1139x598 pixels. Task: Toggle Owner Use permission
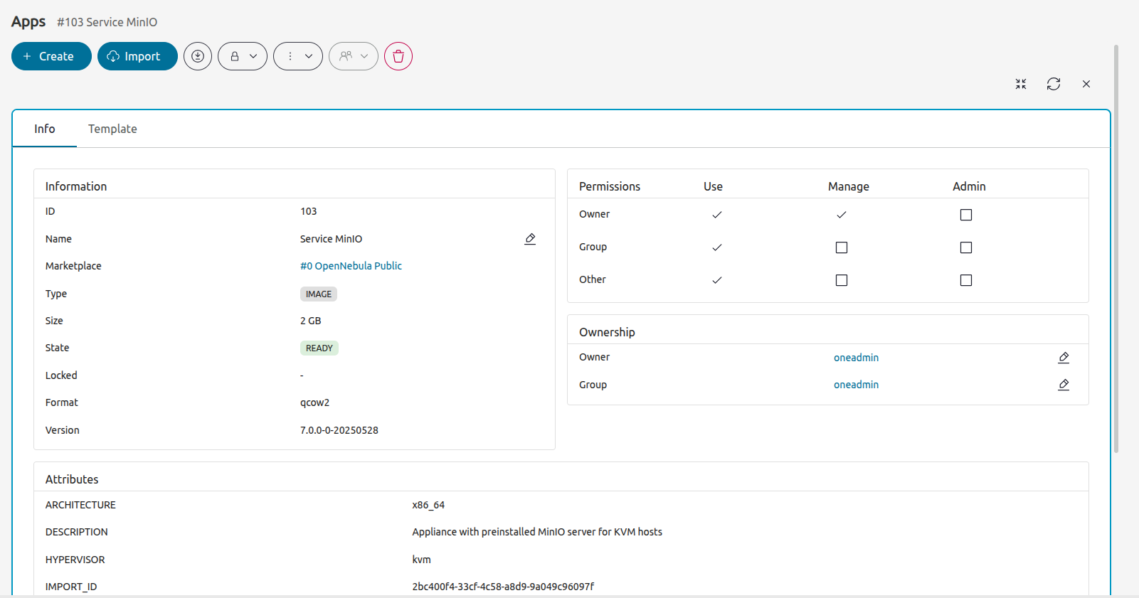point(717,215)
